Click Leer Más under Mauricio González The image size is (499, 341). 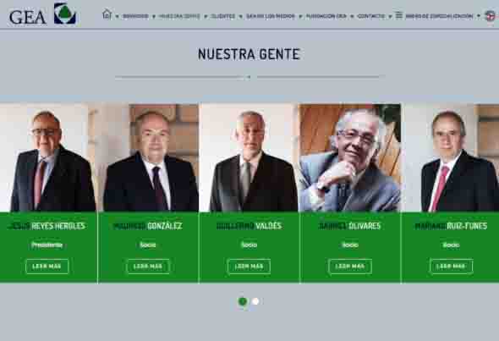(x=148, y=267)
